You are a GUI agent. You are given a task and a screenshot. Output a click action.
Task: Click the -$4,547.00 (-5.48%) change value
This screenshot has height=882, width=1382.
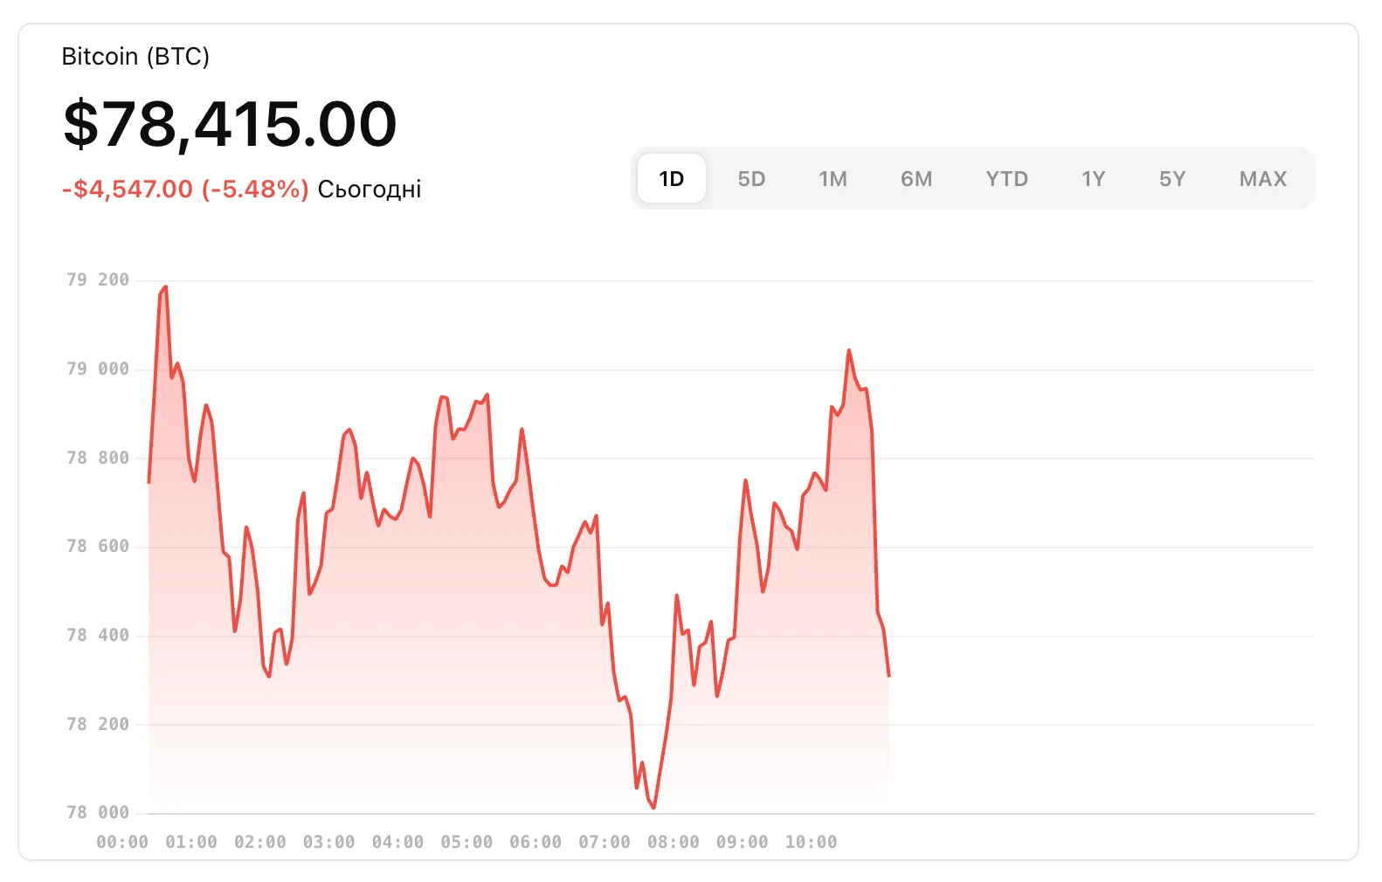(185, 189)
